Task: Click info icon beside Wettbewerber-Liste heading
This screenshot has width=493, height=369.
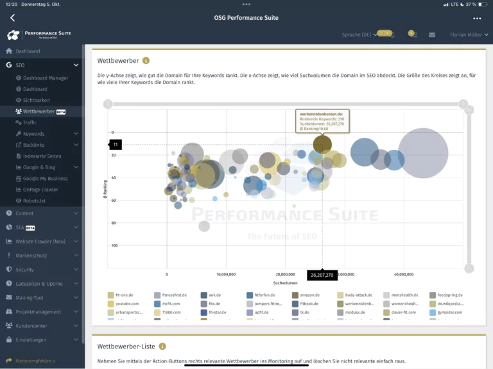Action: coord(162,347)
